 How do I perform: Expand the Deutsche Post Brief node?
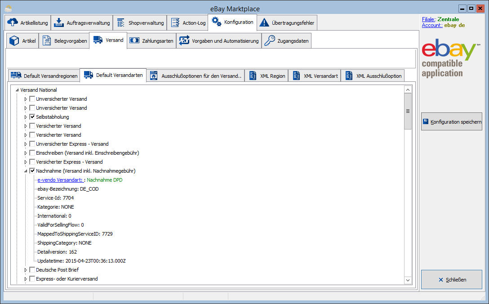pyautogui.click(x=26, y=270)
